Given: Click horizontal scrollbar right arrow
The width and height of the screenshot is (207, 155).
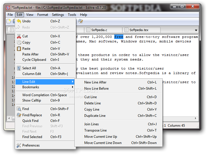Looking at the screenshot, I should click(196, 118).
